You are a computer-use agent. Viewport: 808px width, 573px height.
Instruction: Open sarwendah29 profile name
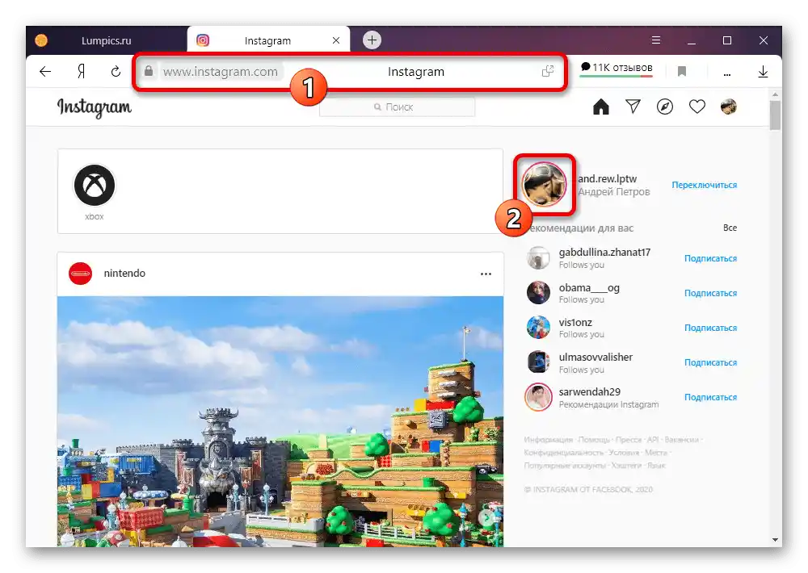pyautogui.click(x=590, y=391)
